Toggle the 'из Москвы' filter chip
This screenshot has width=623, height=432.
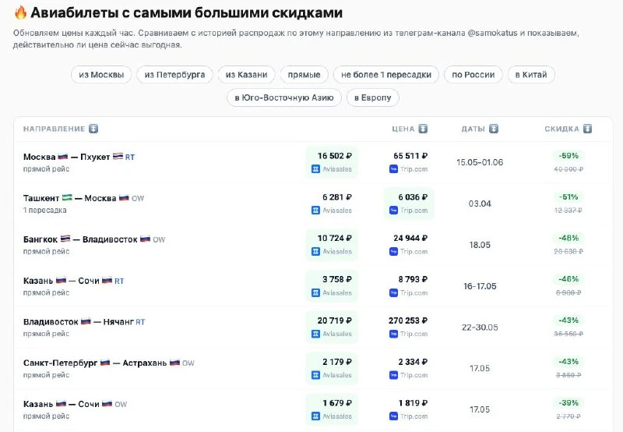tap(101, 75)
